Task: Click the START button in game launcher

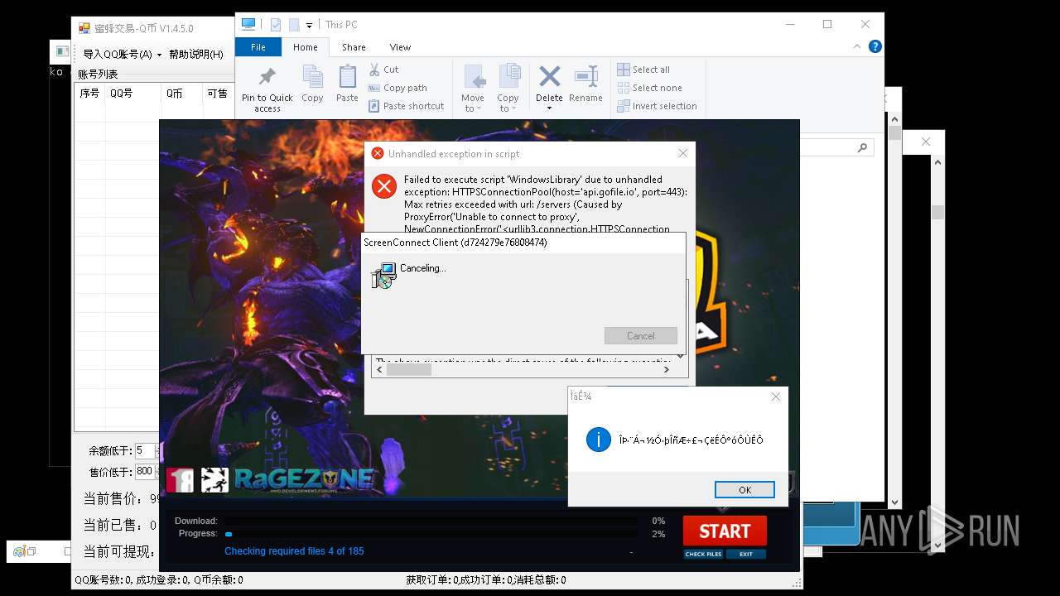Action: 725,531
